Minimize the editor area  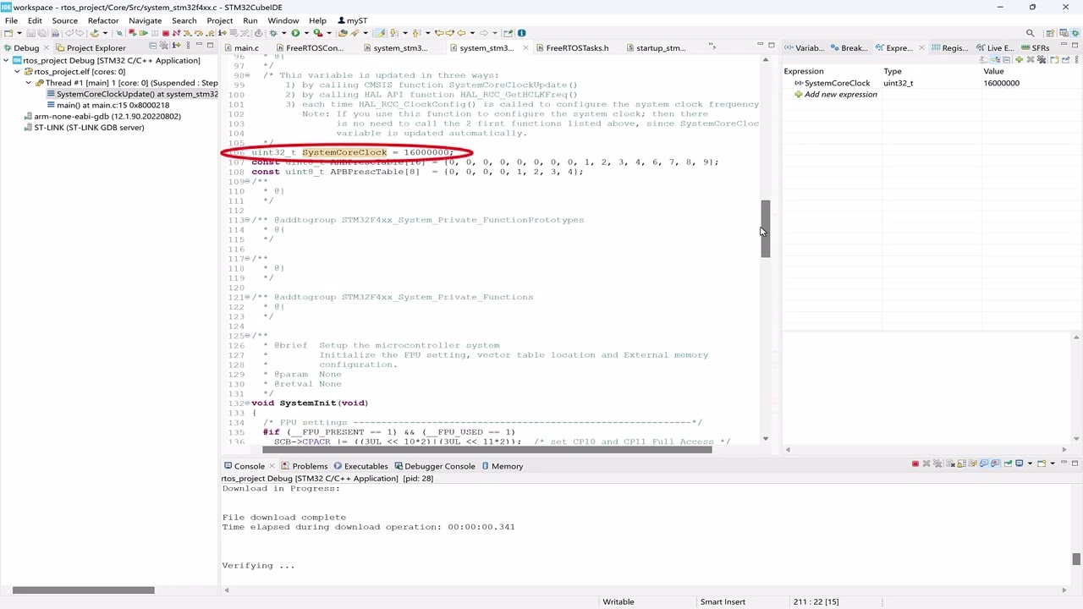point(760,45)
